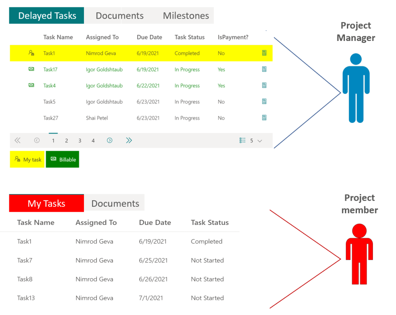Go to page 3 of delayed tasks
Viewport: 396px width, 315px height.
80,140
